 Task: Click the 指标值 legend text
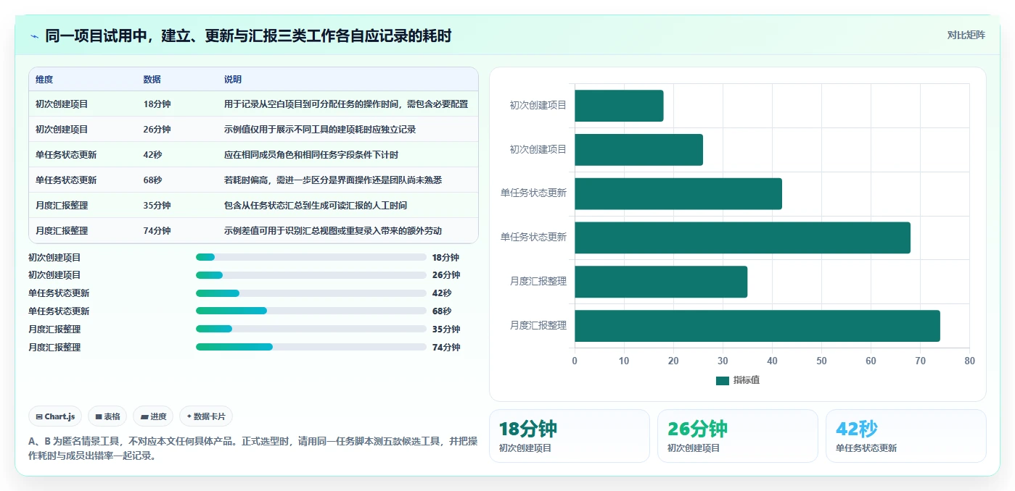pos(746,380)
